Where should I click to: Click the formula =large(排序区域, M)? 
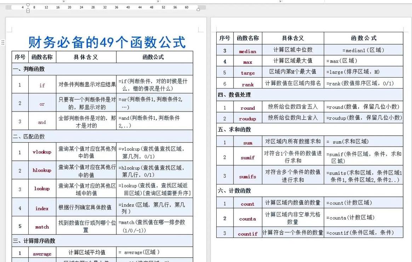tap(353, 72)
